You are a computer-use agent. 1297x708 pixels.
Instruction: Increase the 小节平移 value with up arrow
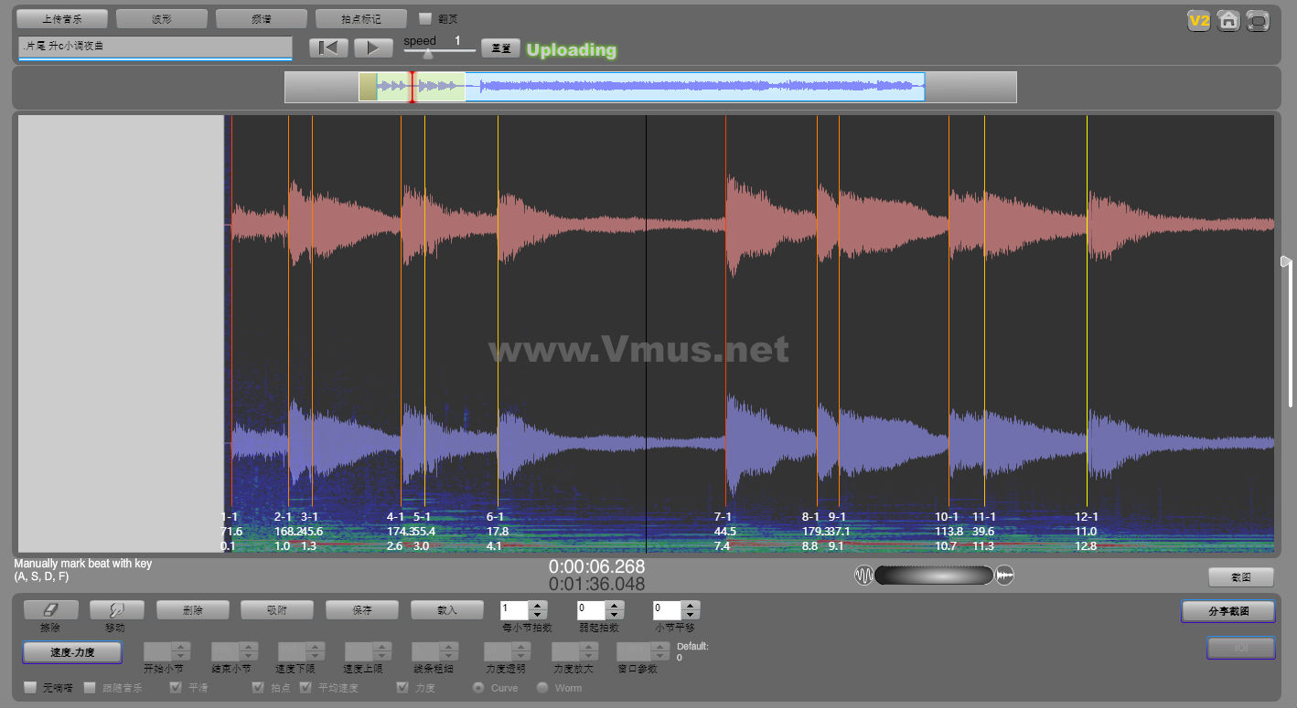(691, 605)
